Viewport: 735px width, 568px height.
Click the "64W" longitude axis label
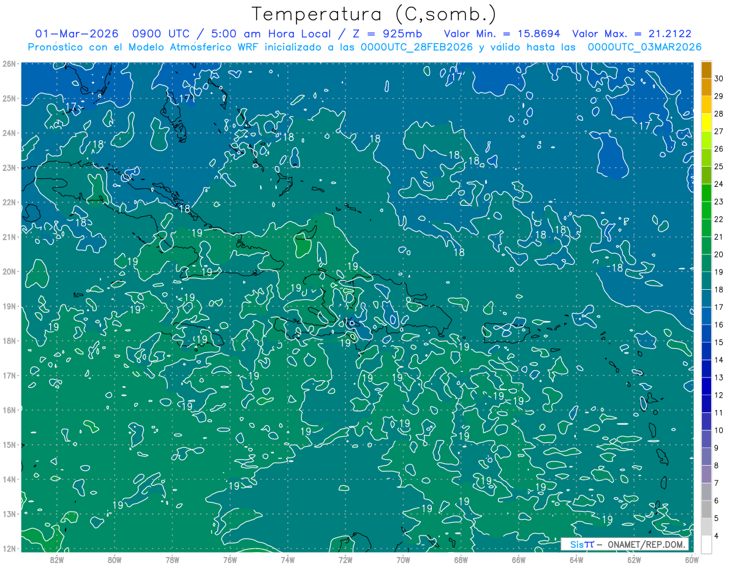coord(576,559)
